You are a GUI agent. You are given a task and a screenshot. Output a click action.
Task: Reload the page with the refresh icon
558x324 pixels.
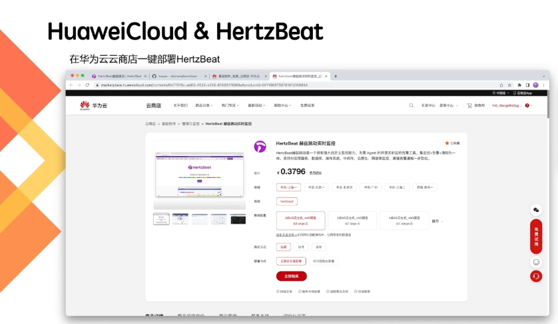coord(87,85)
